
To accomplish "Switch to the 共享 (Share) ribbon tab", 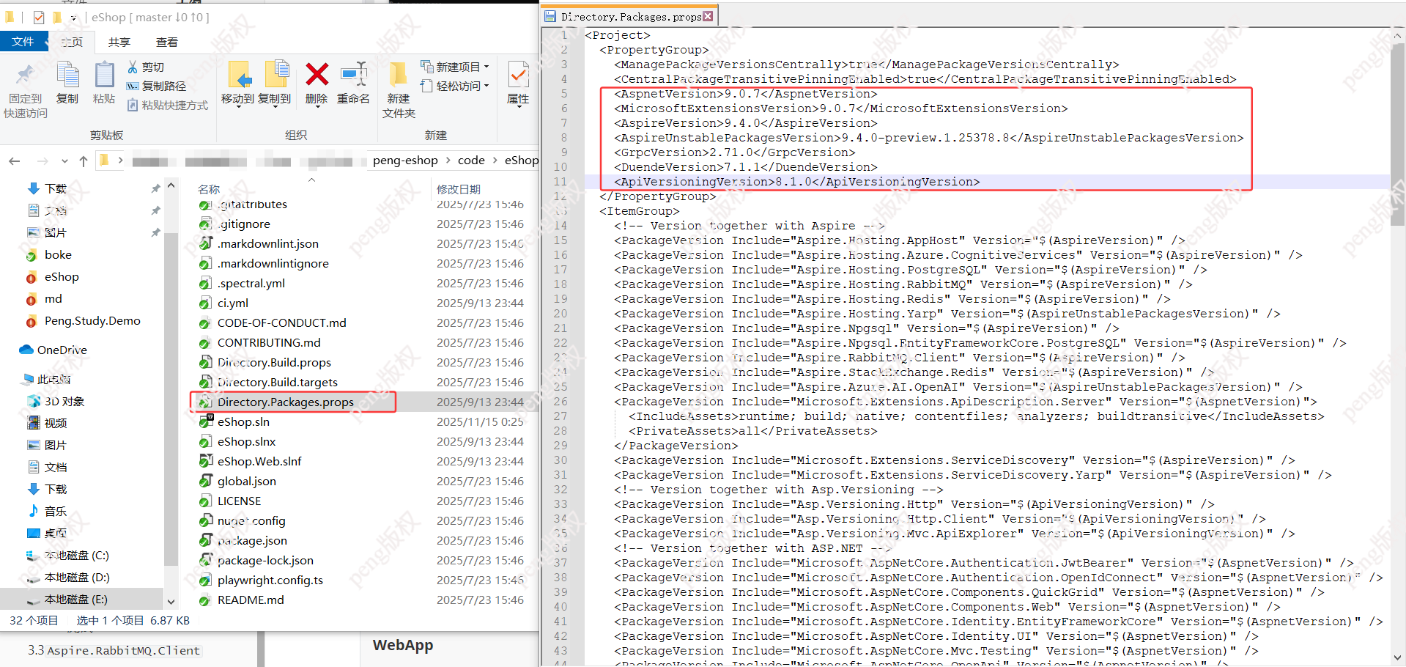I will click(119, 43).
